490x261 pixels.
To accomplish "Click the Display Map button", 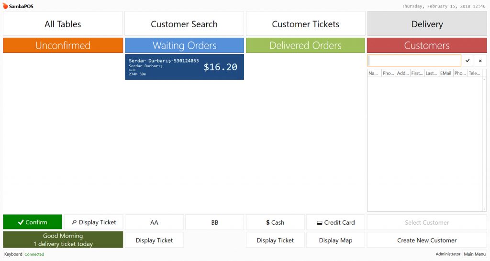I will pyautogui.click(x=335, y=240).
